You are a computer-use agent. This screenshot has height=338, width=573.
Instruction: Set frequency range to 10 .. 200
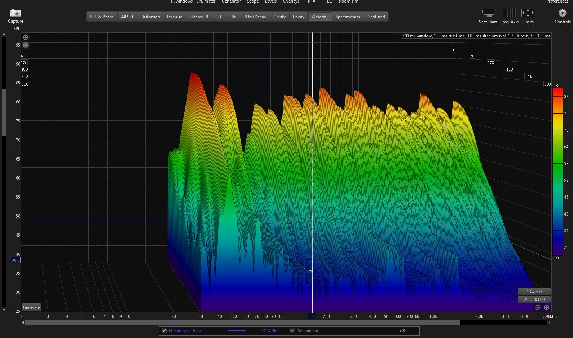coord(534,291)
